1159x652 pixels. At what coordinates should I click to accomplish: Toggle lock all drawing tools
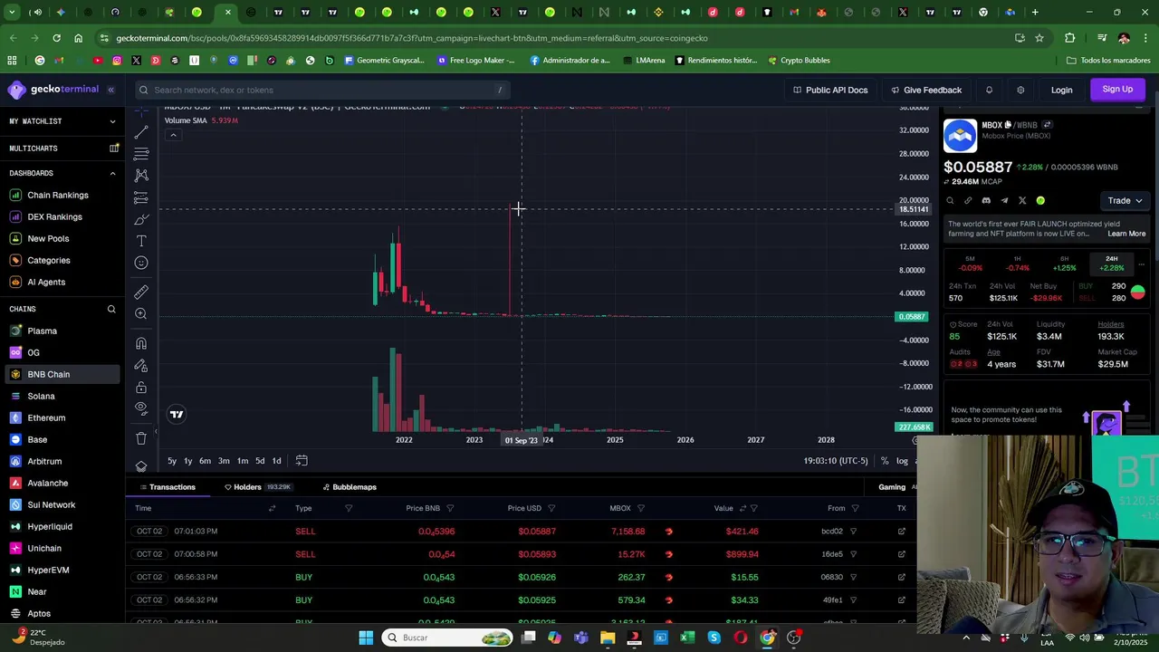tap(141, 387)
